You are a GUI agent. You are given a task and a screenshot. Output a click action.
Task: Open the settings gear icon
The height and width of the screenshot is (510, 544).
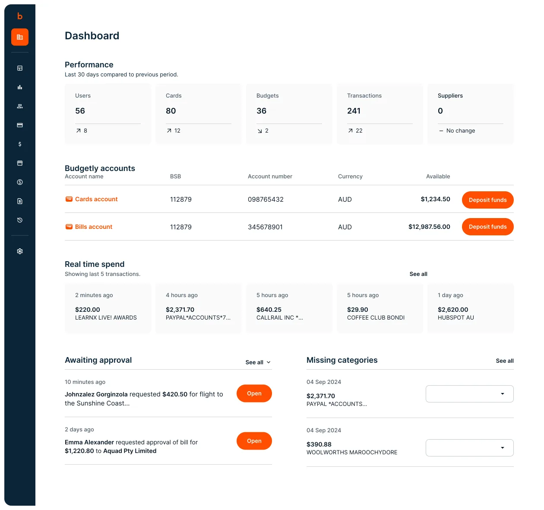(20, 251)
